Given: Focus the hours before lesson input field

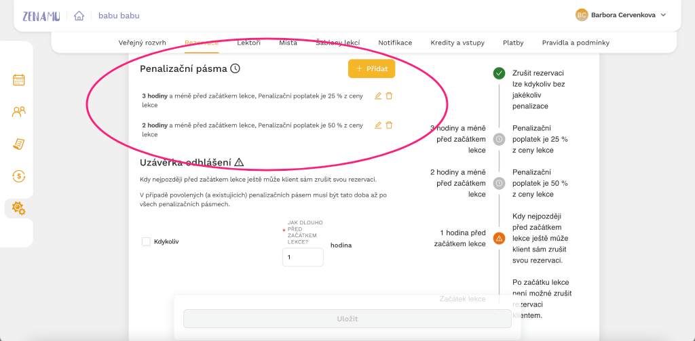Looking at the screenshot, I should tap(303, 258).
